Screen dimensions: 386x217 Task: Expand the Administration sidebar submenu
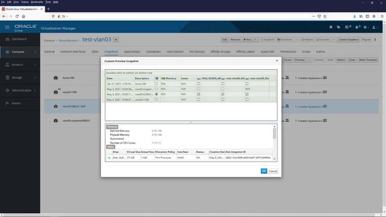tap(35, 90)
